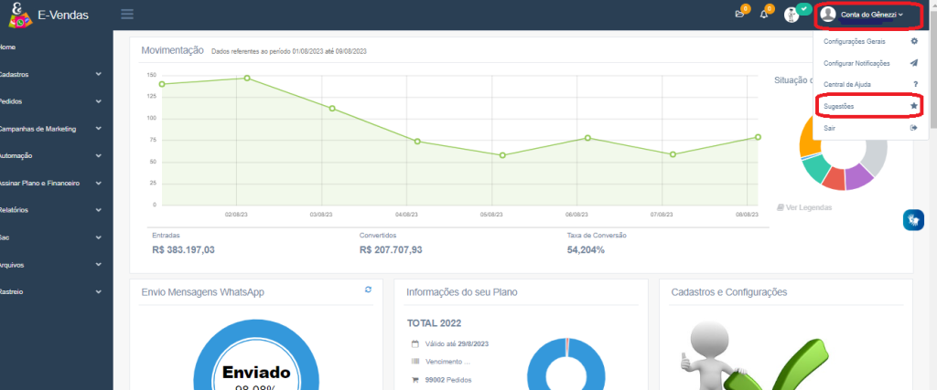Click the Informações do seu Plano heading
This screenshot has width=937, height=390.
[462, 292]
